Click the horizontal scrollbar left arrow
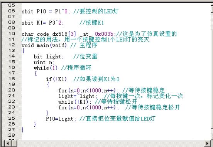Image resolution: width=213 pixels, height=147 pixels. (8, 144)
